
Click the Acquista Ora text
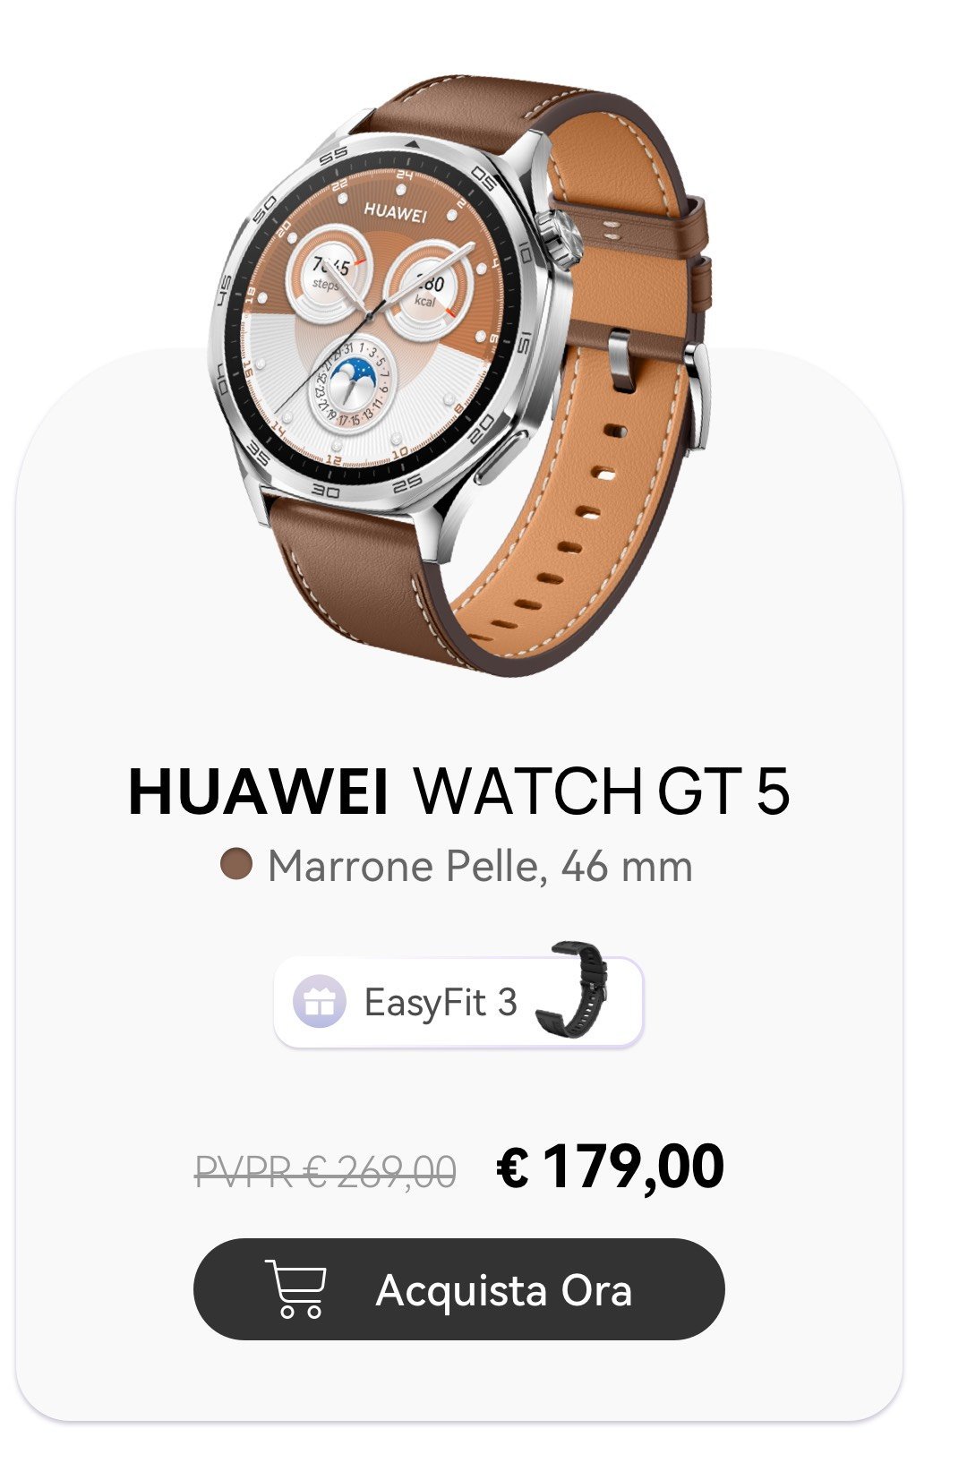pos(504,1290)
